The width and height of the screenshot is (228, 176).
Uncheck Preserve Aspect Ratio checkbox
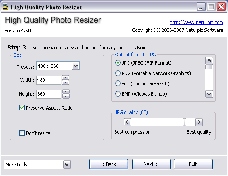[x=22, y=108]
